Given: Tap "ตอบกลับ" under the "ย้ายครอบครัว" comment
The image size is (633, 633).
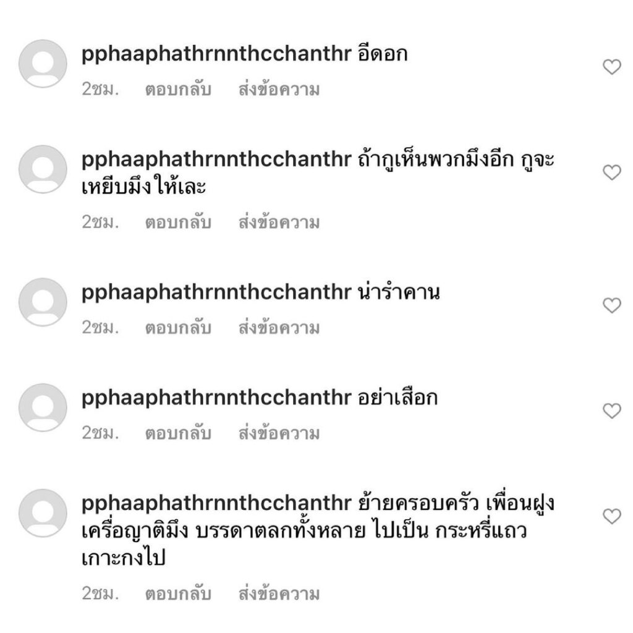Looking at the screenshot, I should (178, 594).
